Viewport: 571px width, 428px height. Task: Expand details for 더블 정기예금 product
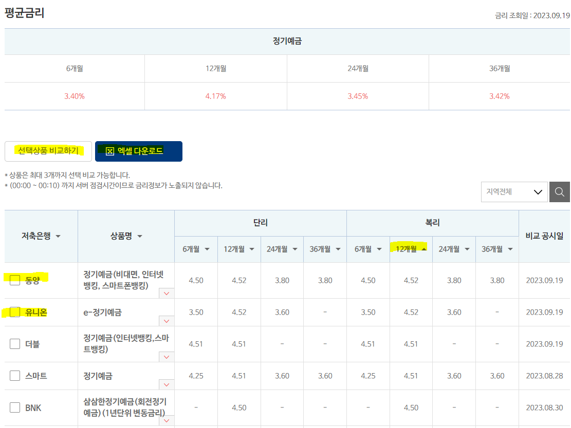point(166,356)
